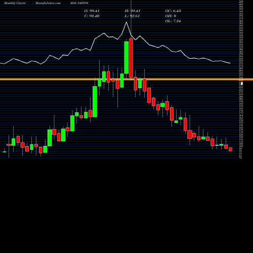Screen dimensions: 253x253
Task: Click the last red candle at the chart's right end
Action: (230, 149)
